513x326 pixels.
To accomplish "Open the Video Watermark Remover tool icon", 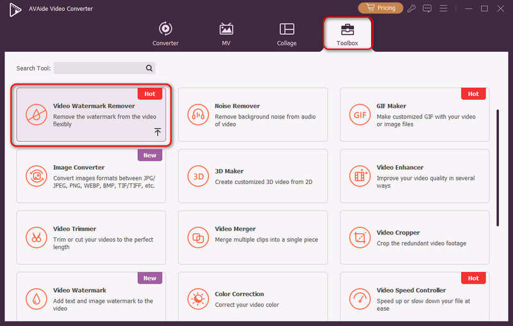I will click(37, 115).
